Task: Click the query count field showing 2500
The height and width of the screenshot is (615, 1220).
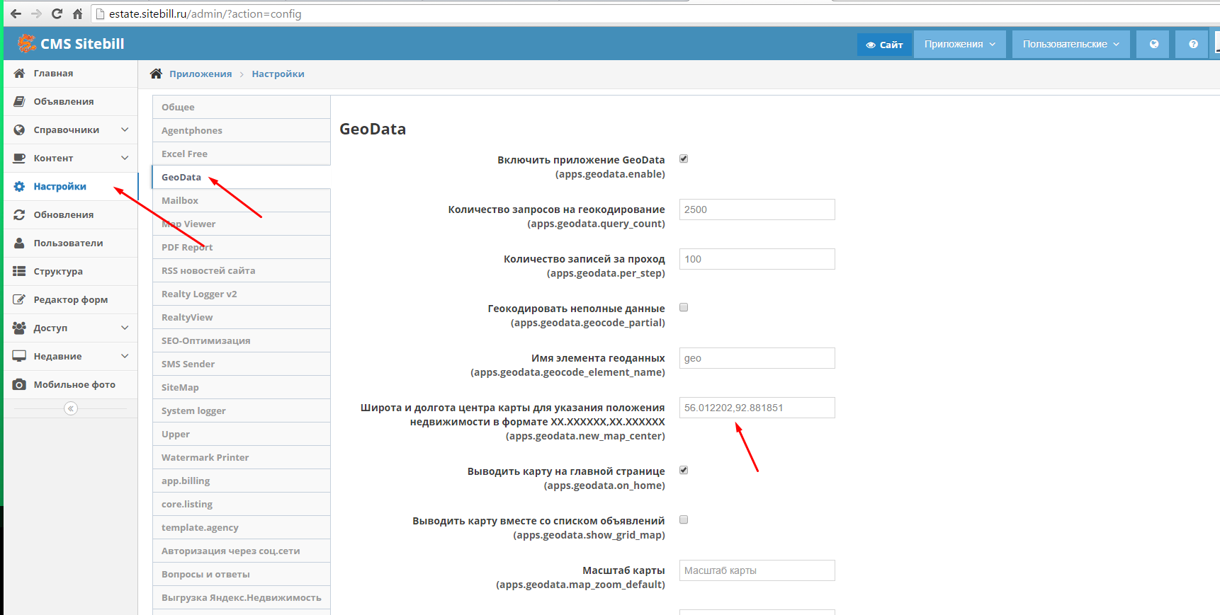Action: tap(757, 209)
